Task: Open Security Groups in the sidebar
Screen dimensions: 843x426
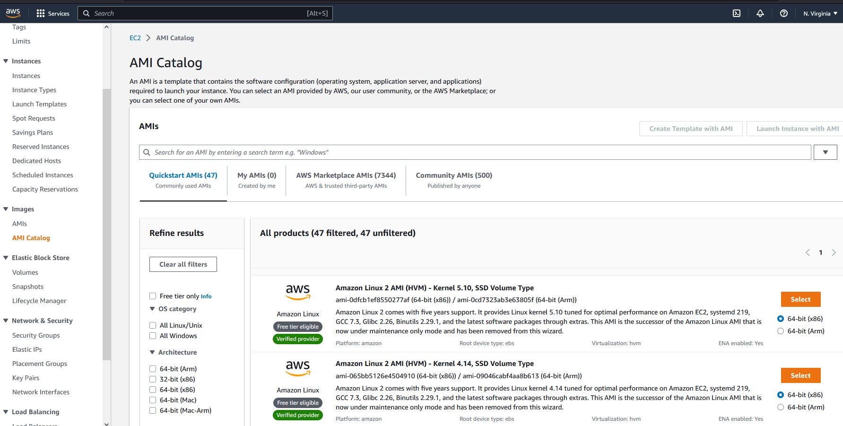Action: (x=36, y=335)
